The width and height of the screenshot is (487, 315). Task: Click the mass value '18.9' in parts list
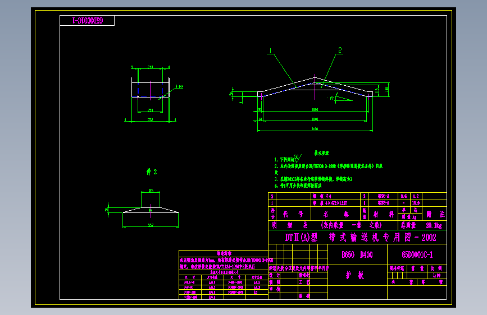[x=416, y=203]
